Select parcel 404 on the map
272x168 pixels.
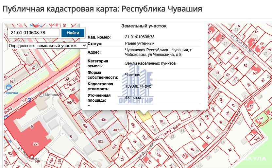[x=104, y=120]
